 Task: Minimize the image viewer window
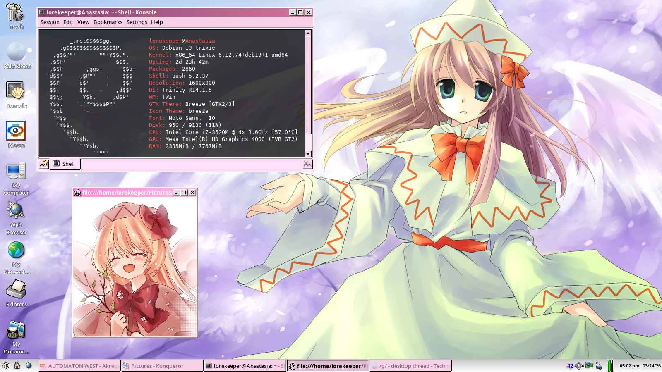[177, 193]
